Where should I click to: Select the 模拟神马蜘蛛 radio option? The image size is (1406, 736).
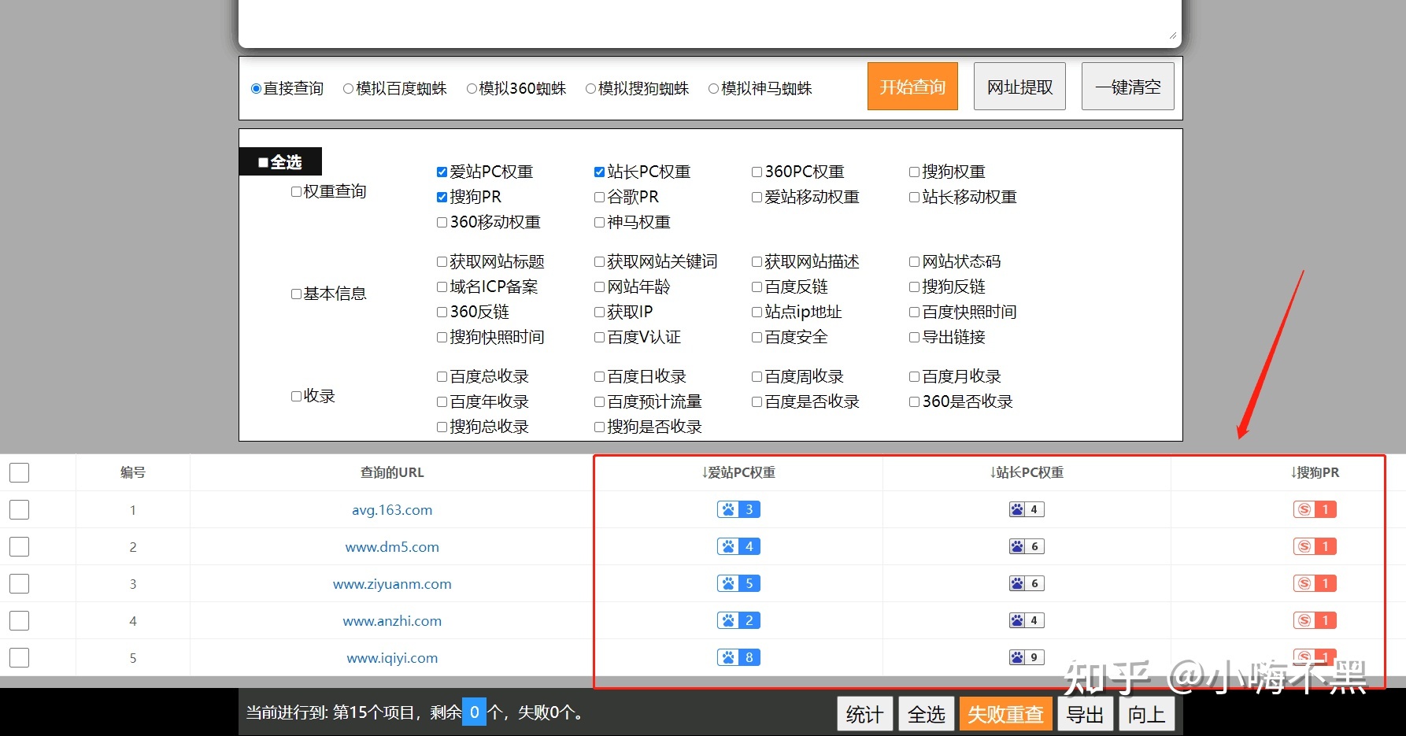click(713, 89)
